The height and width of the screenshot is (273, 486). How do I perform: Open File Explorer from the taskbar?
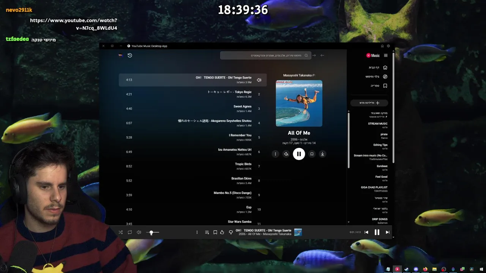(434, 269)
